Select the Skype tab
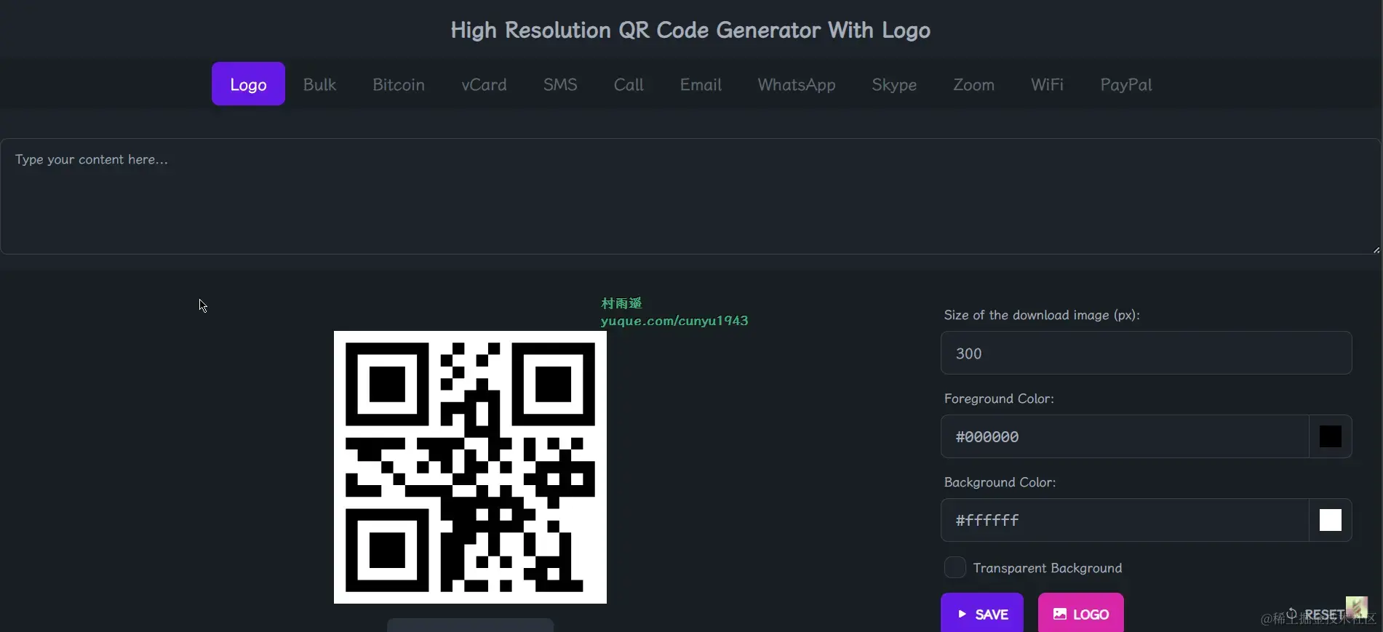 click(894, 84)
